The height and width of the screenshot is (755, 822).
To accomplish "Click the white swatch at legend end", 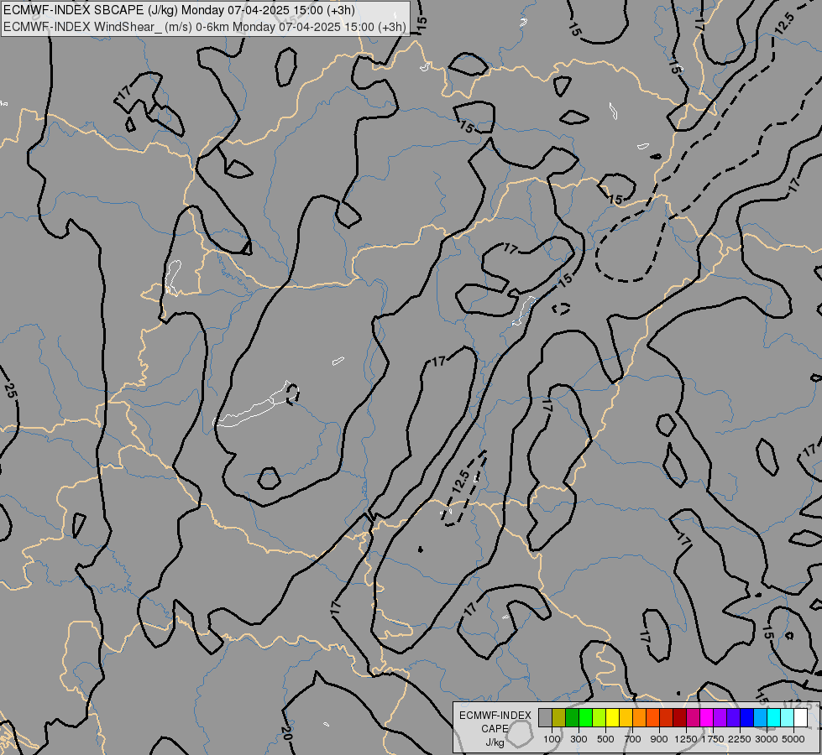I will 801,718.
